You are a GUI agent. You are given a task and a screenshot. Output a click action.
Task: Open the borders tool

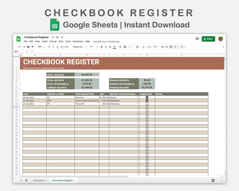click(125, 47)
